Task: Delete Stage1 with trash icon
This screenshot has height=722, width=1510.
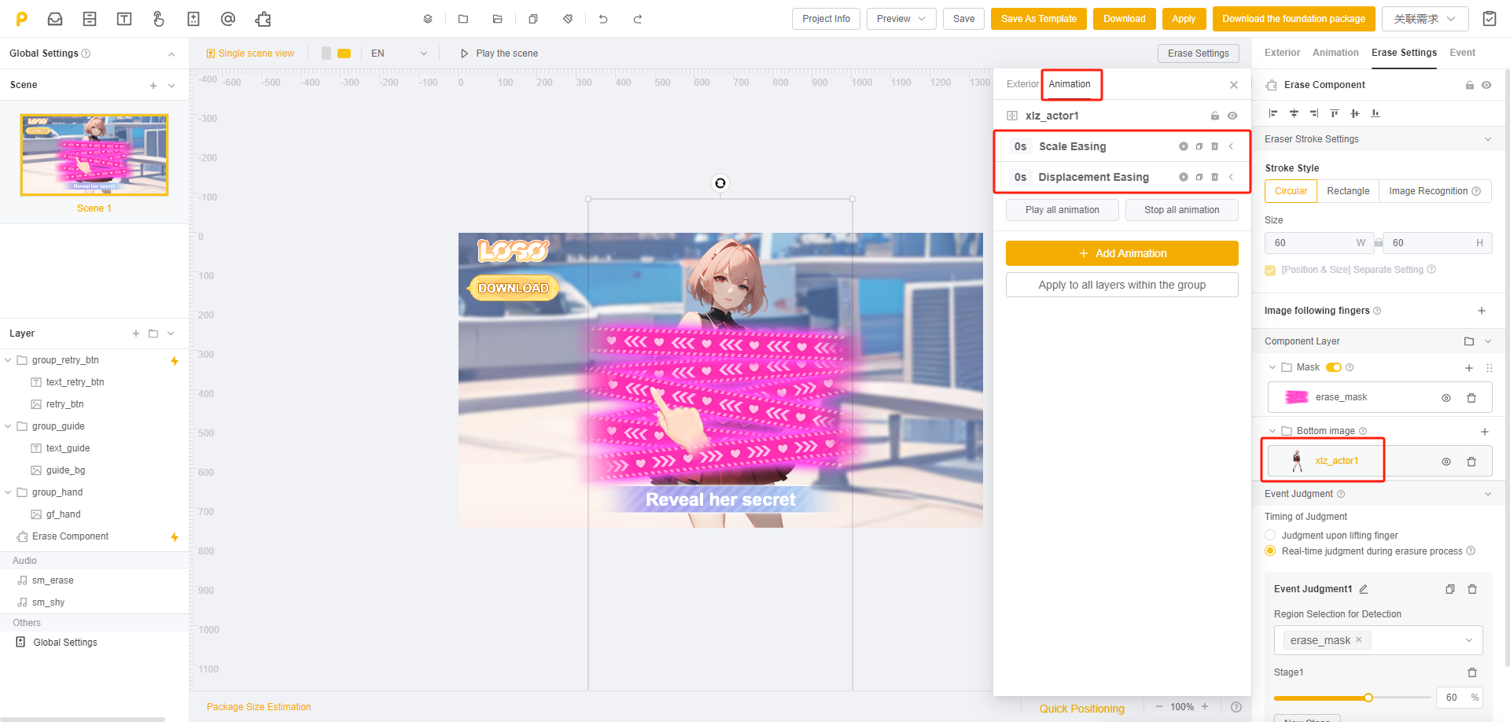Action: click(x=1472, y=672)
